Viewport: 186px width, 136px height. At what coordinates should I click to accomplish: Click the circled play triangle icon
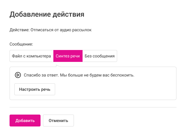point(18,75)
